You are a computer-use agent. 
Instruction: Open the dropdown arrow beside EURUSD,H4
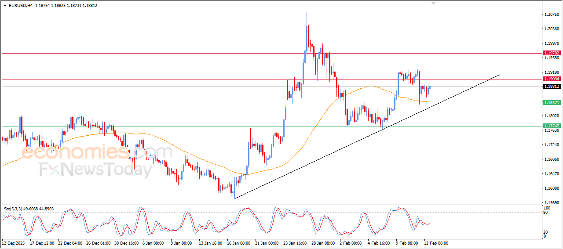point(5,6)
